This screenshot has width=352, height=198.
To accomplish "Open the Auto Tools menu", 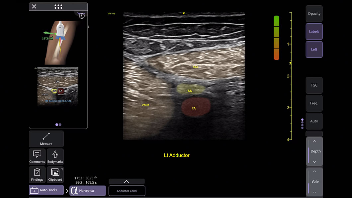I will [46, 190].
